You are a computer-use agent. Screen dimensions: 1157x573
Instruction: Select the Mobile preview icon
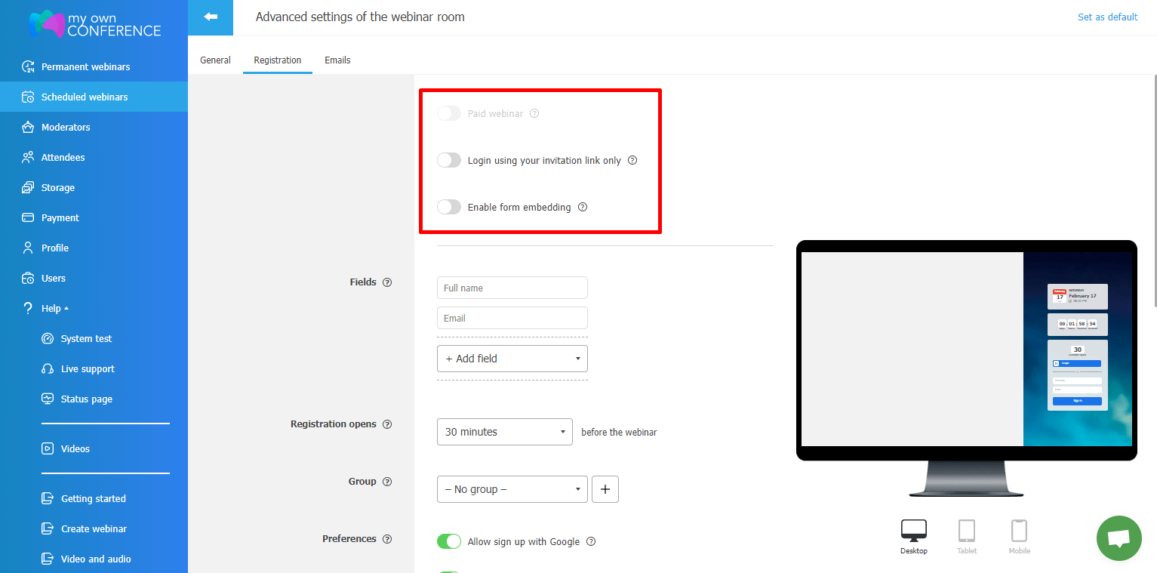pyautogui.click(x=1019, y=531)
